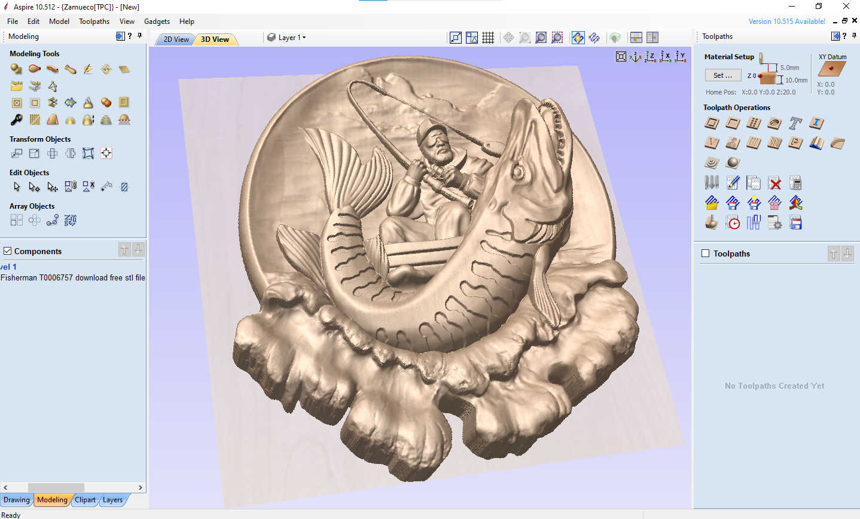The height and width of the screenshot is (519, 860).
Task: Toggle the snap grid icon in toolbar
Action: click(x=488, y=38)
